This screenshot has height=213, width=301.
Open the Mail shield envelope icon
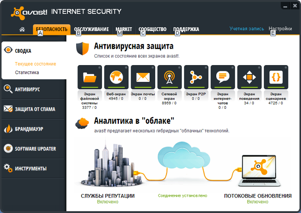point(143,77)
